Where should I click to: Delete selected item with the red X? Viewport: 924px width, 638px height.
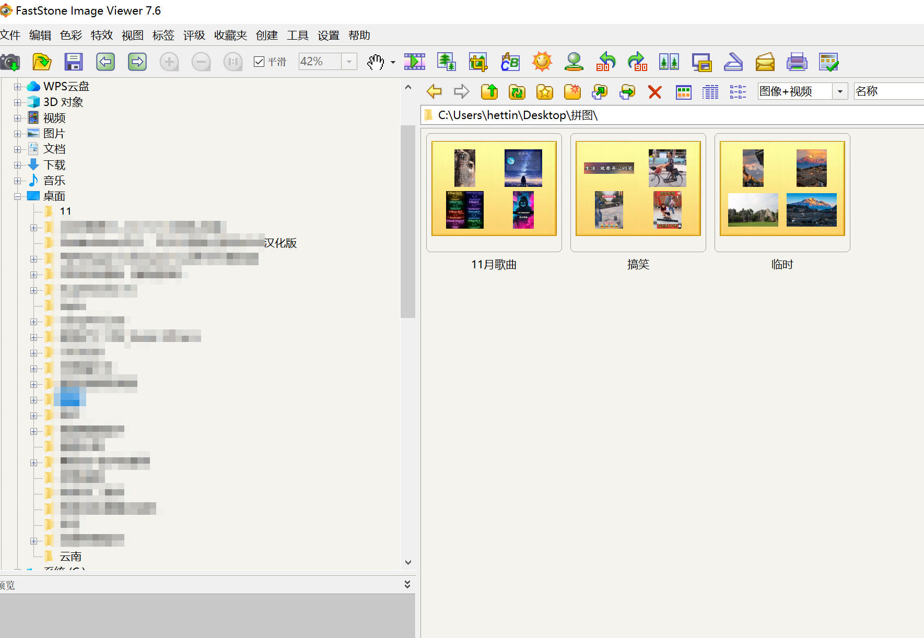pos(655,92)
